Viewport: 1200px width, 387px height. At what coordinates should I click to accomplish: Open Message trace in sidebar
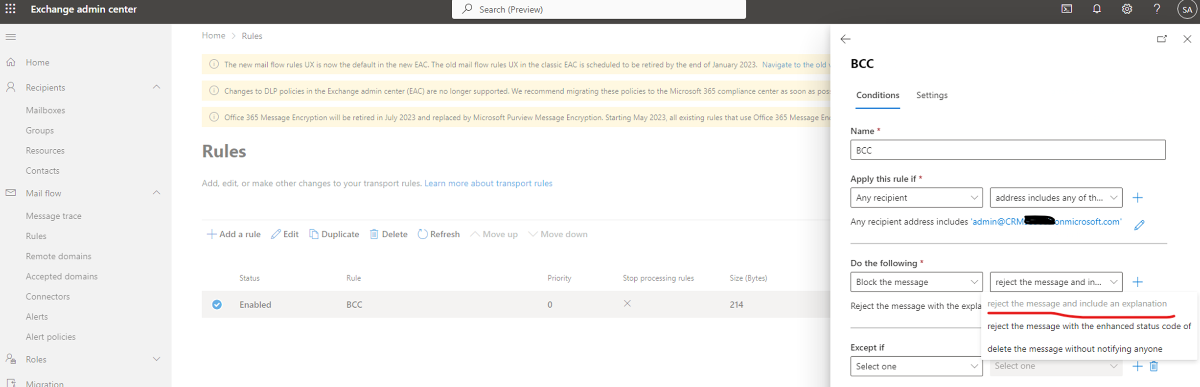(54, 216)
